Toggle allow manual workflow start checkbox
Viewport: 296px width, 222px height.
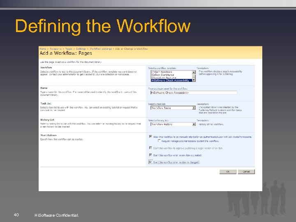[150, 136]
